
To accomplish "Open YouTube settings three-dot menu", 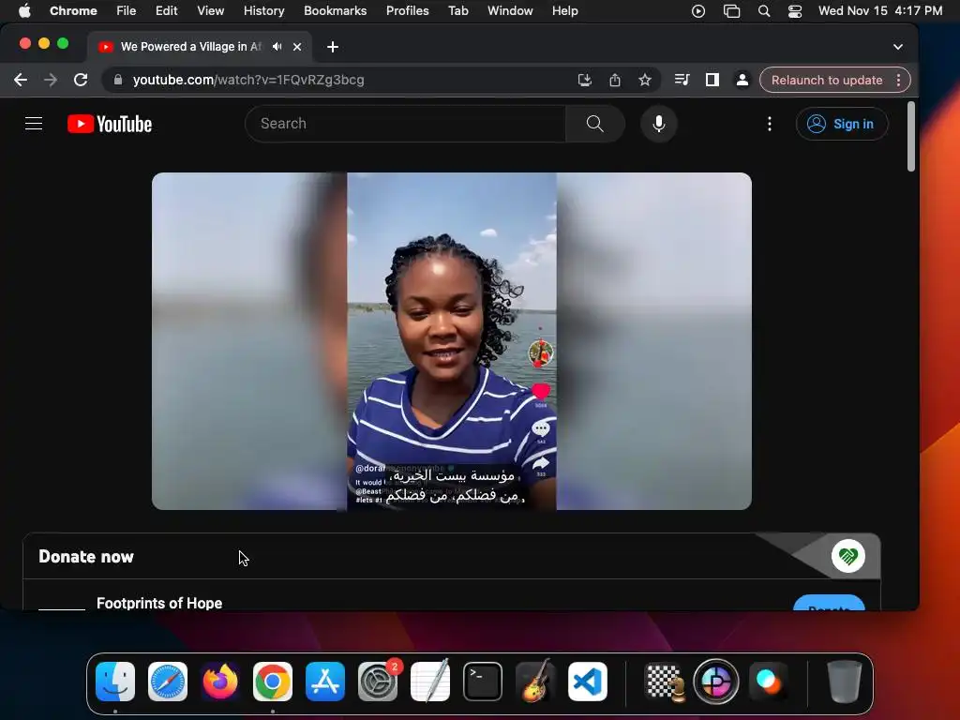I will point(770,124).
